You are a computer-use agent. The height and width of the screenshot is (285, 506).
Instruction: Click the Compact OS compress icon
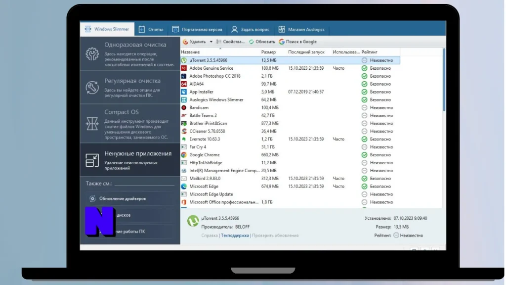click(x=92, y=124)
